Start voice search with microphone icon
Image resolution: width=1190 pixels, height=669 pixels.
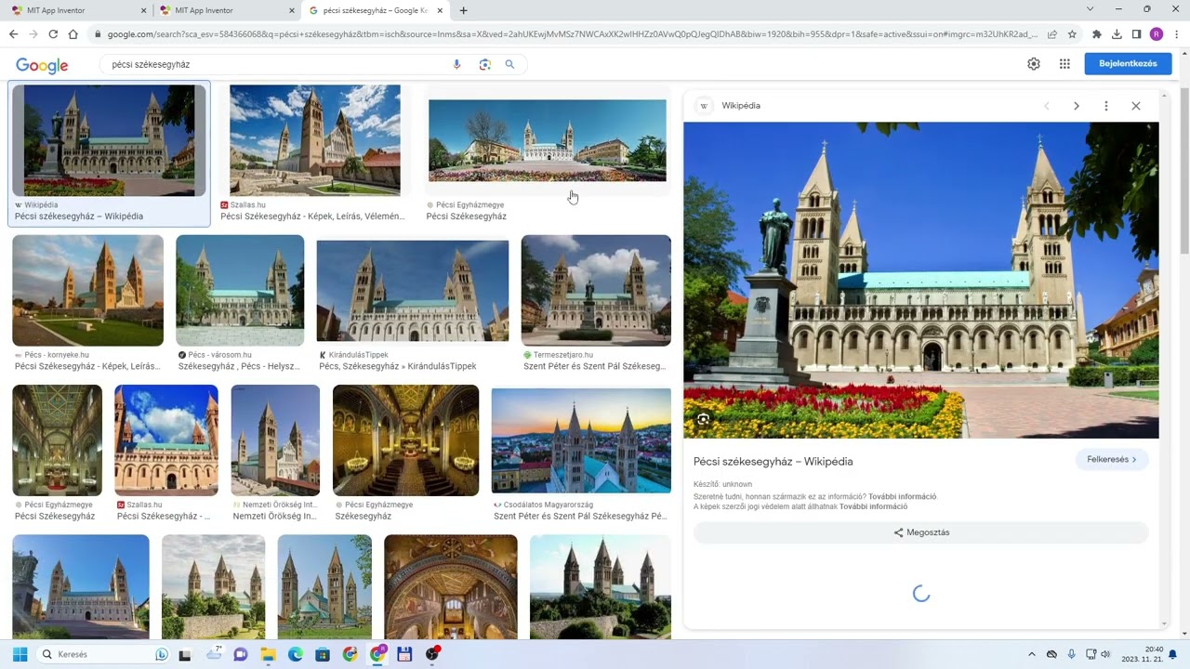tap(456, 64)
